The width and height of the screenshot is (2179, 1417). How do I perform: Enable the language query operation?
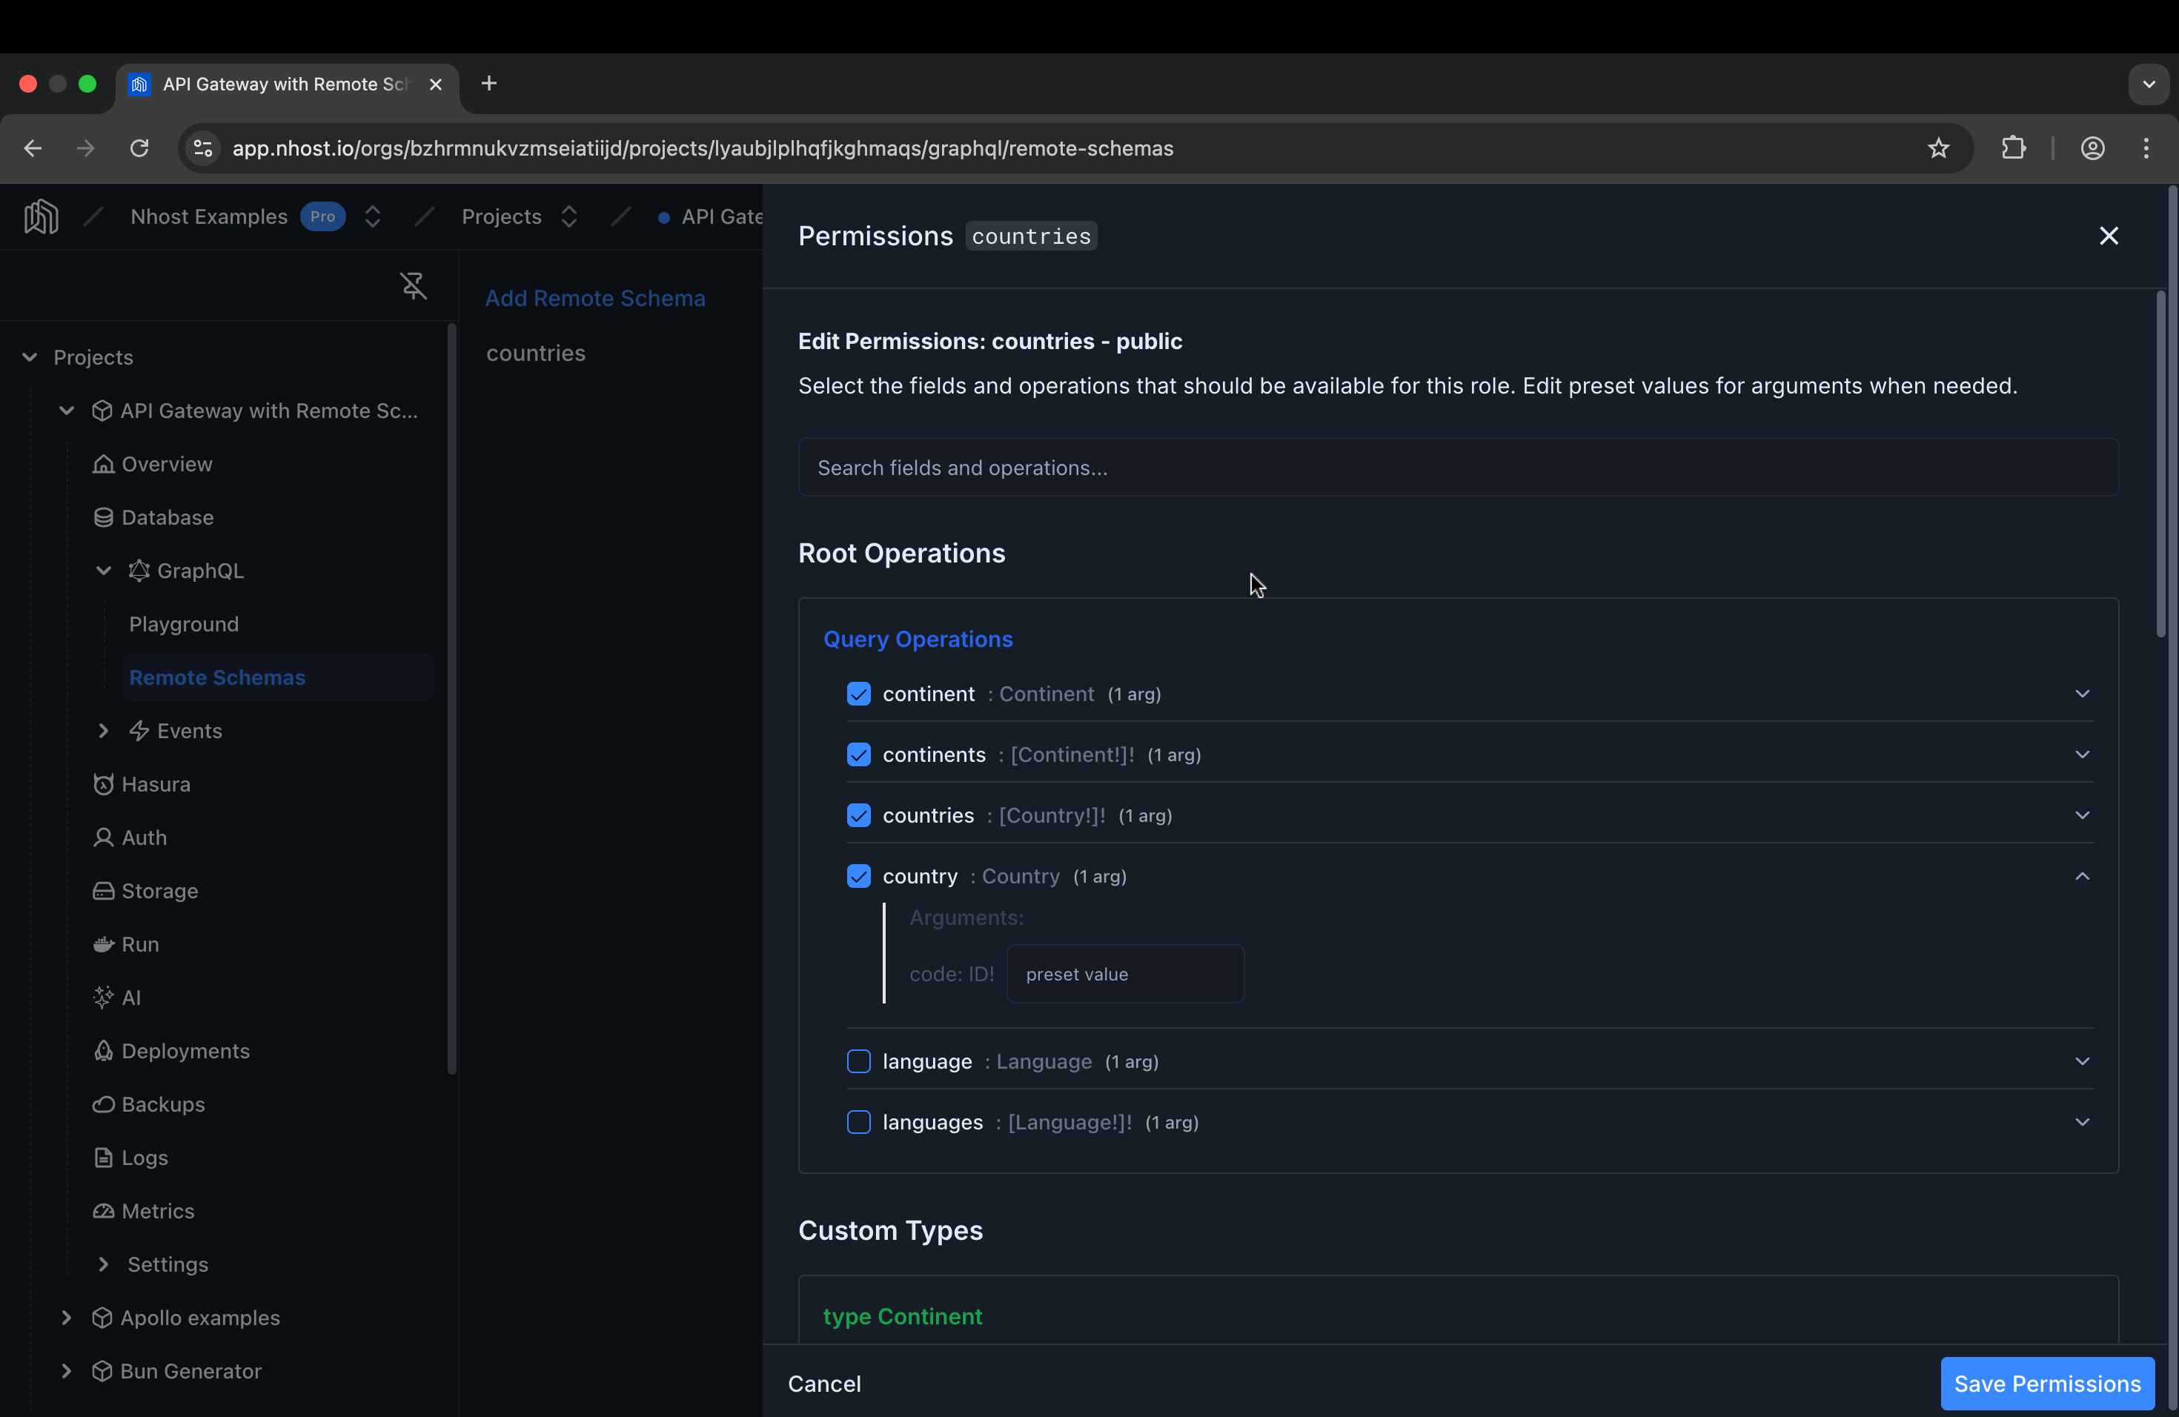858,1061
